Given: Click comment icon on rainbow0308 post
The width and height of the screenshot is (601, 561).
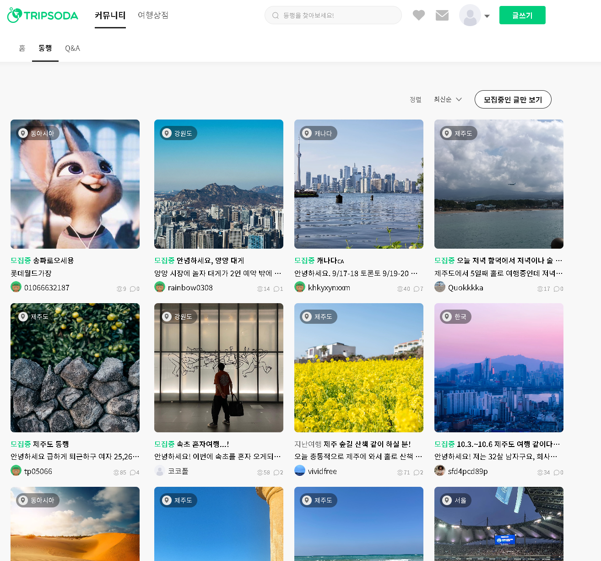Looking at the screenshot, I should click(x=276, y=289).
